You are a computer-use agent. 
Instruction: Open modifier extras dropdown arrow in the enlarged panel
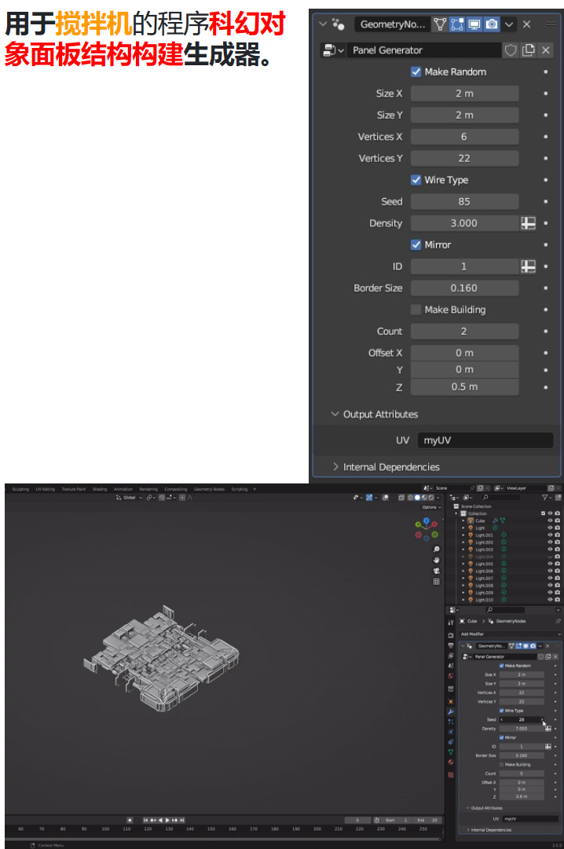[x=509, y=24]
